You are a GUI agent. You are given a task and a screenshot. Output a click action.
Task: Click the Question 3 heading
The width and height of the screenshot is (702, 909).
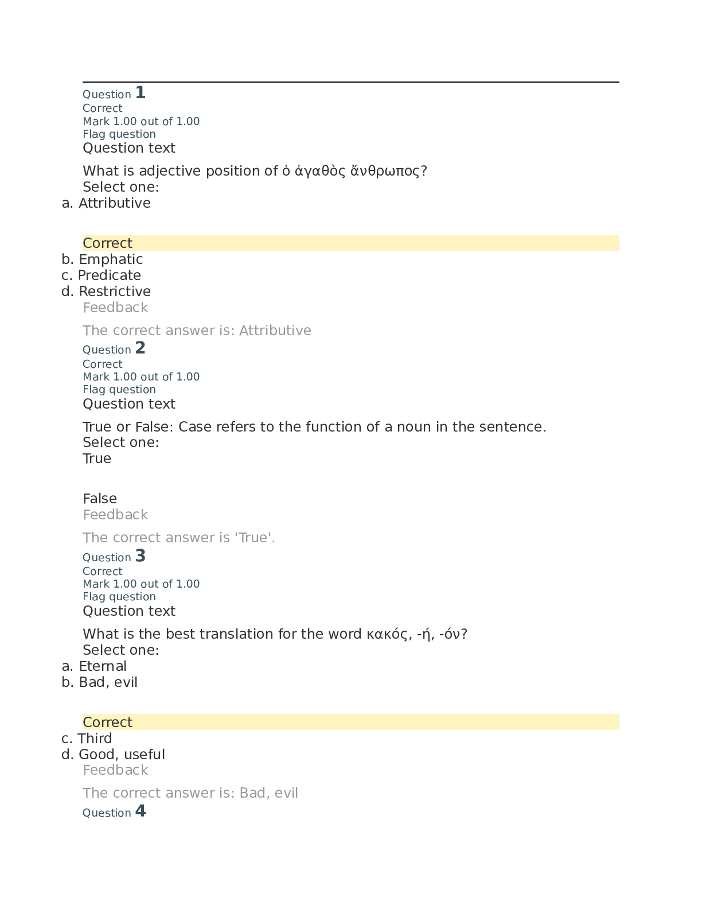pos(114,556)
